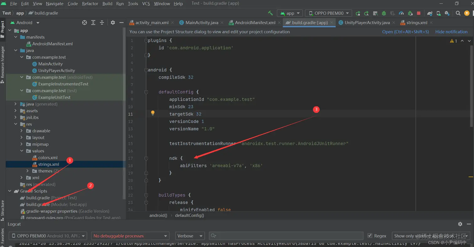Open the Verbose log level dropdown

(189, 236)
